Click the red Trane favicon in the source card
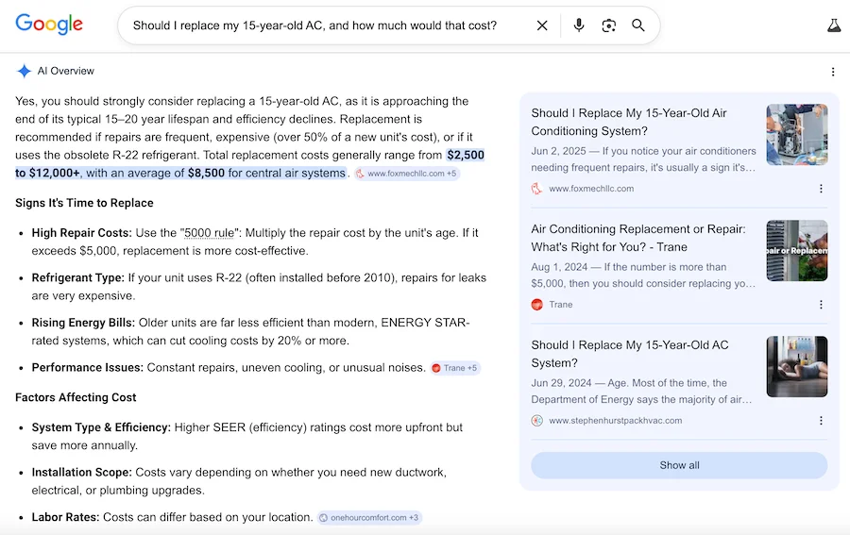This screenshot has width=850, height=535. point(536,305)
